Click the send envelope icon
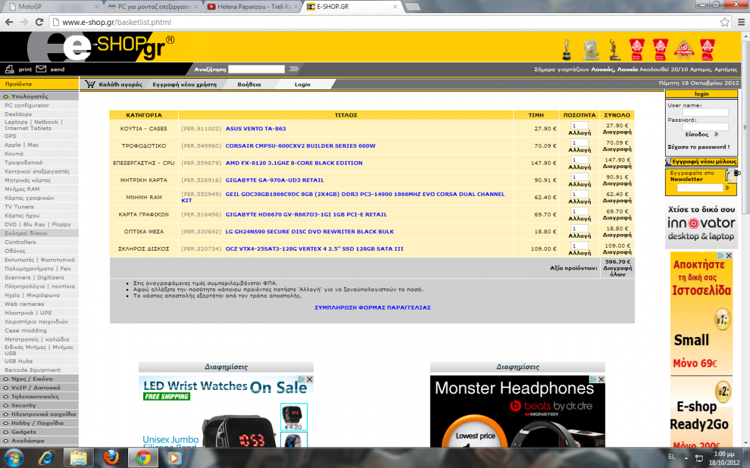The height and width of the screenshot is (468, 750). click(41, 69)
